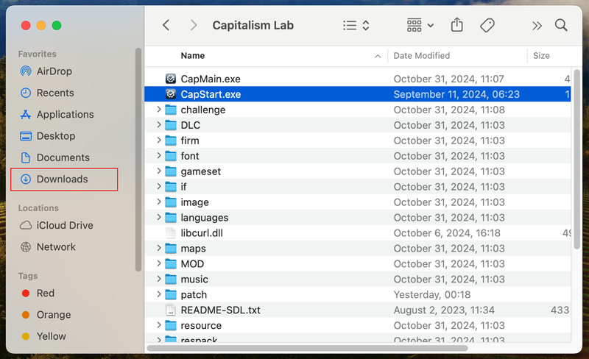This screenshot has height=359, width=589.
Task: Click the vertical scrollbar of file list
Action: click(577, 159)
